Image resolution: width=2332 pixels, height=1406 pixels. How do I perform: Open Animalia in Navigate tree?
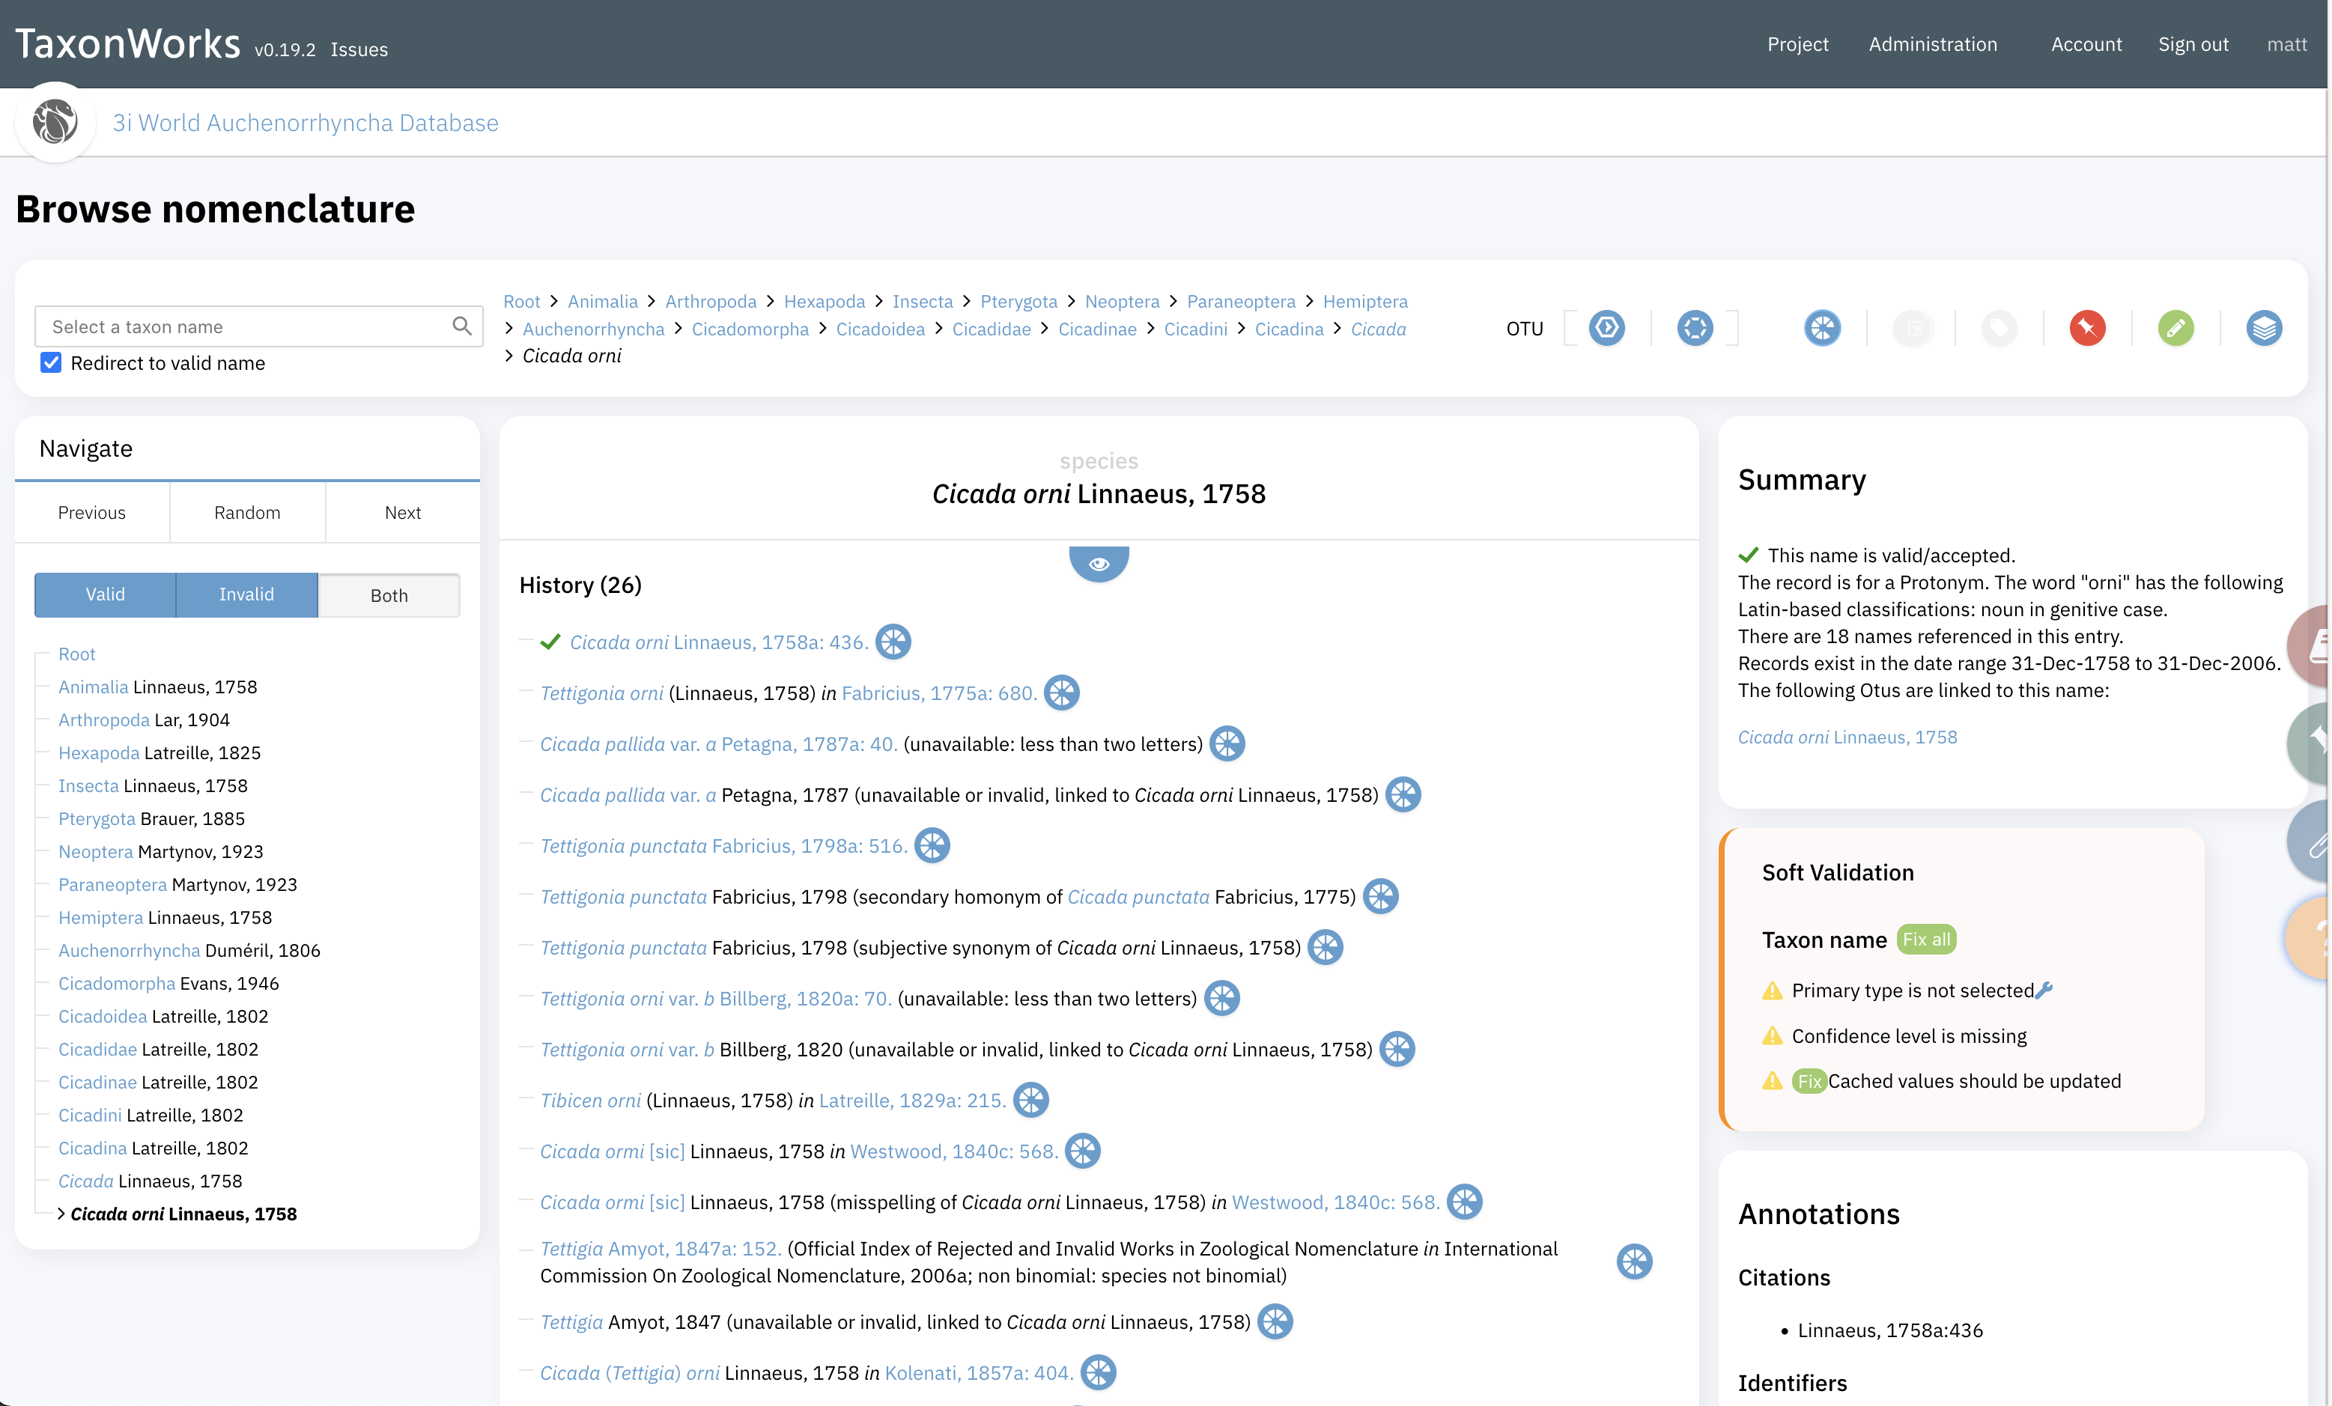pos(93,687)
